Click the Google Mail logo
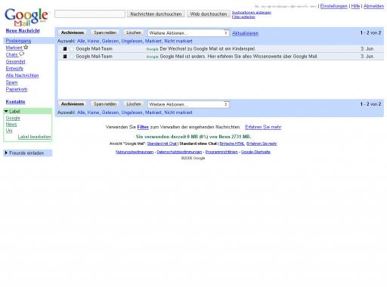Image resolution: width=387 pixels, height=287 pixels. pyautogui.click(x=26, y=17)
